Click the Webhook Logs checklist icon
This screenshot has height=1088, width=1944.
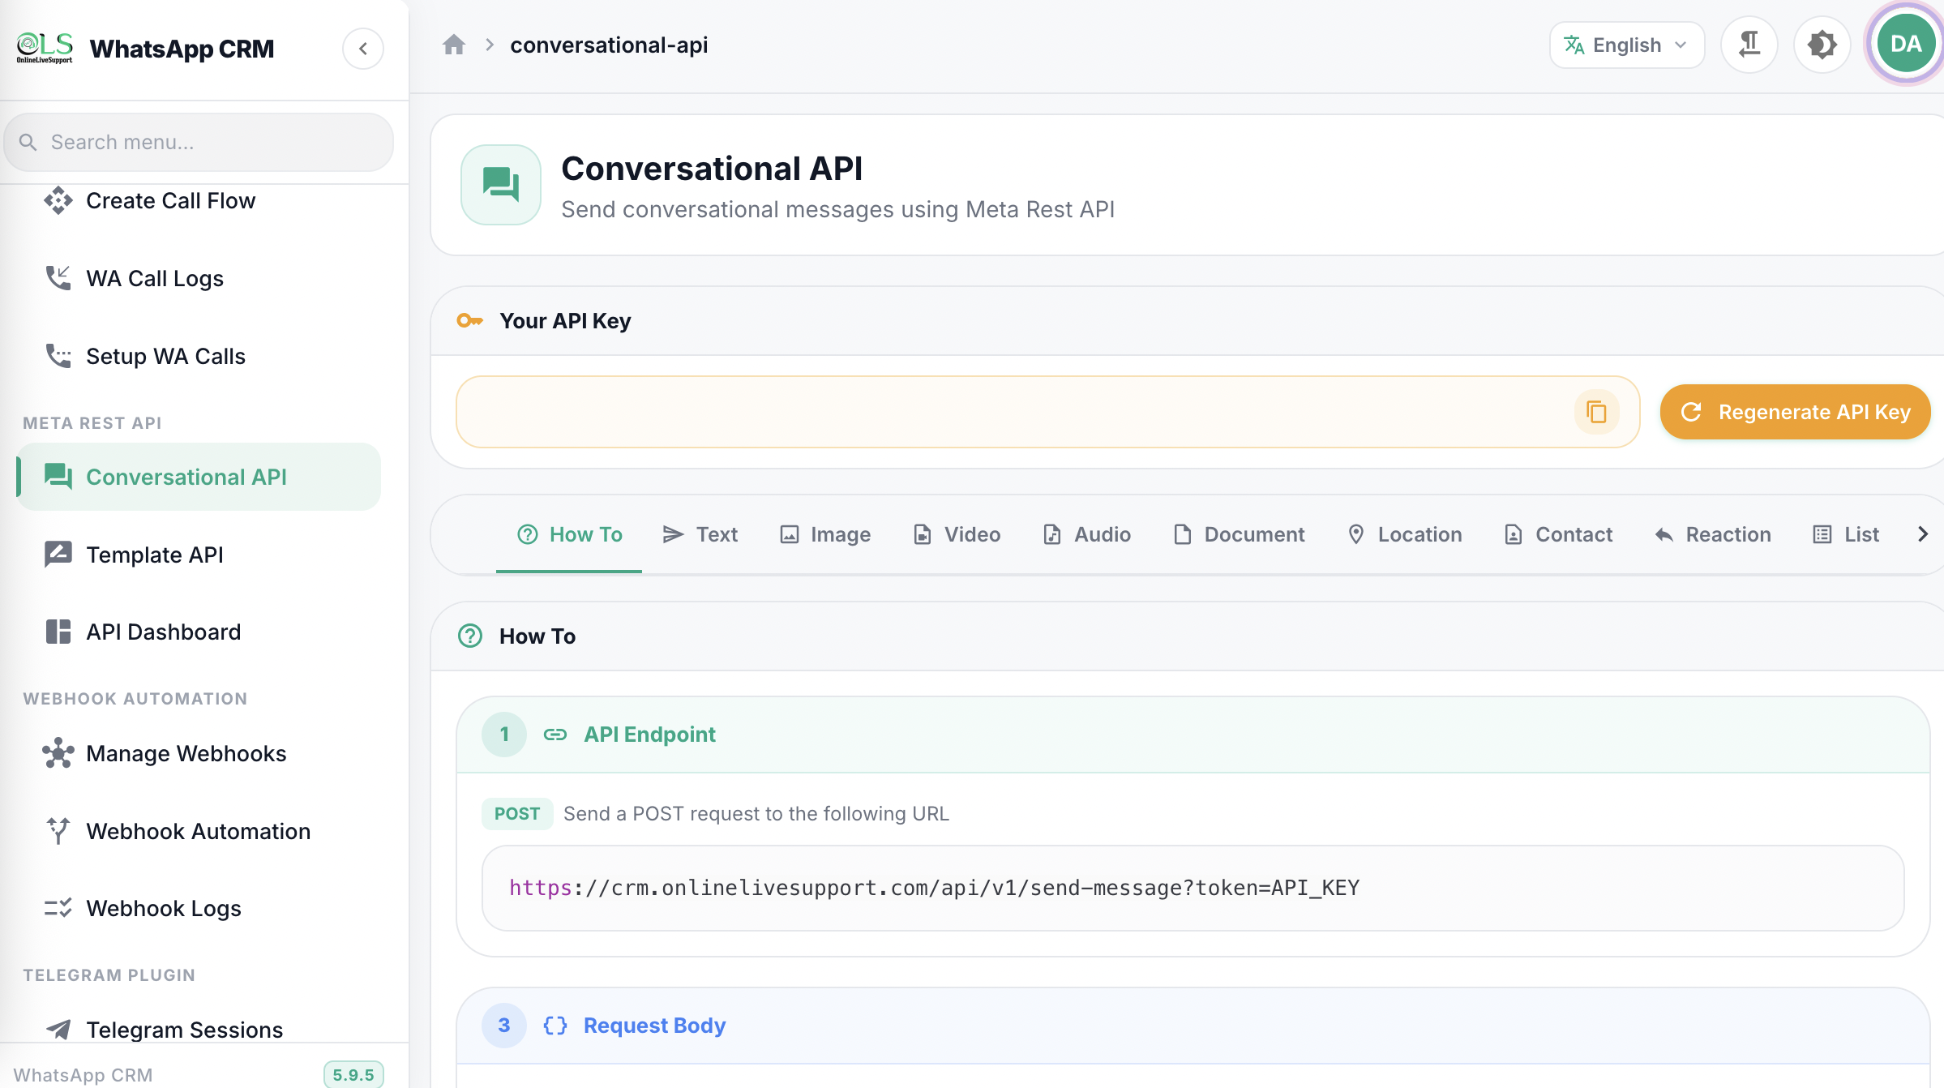(58, 908)
